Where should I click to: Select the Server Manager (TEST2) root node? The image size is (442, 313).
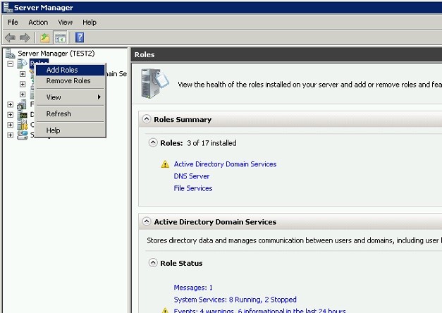(56, 54)
